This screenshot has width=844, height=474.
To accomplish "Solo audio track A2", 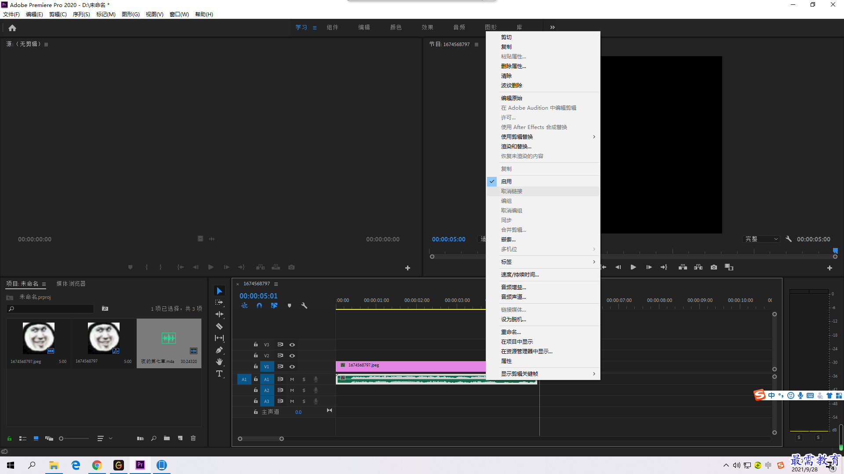I will 304,390.
